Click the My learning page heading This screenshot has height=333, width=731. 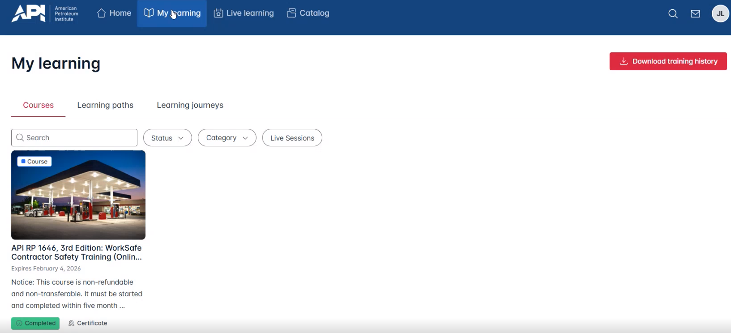56,64
